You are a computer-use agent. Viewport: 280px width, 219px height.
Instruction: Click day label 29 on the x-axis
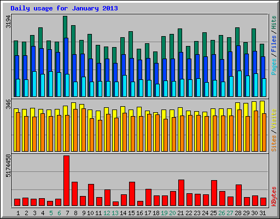point(246,213)
